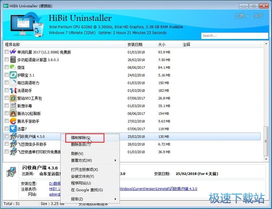Viewport: 272px width, 209px height.
Task: Check the box for 单词风暴 2017
Action: pyautogui.click(x=7, y=52)
